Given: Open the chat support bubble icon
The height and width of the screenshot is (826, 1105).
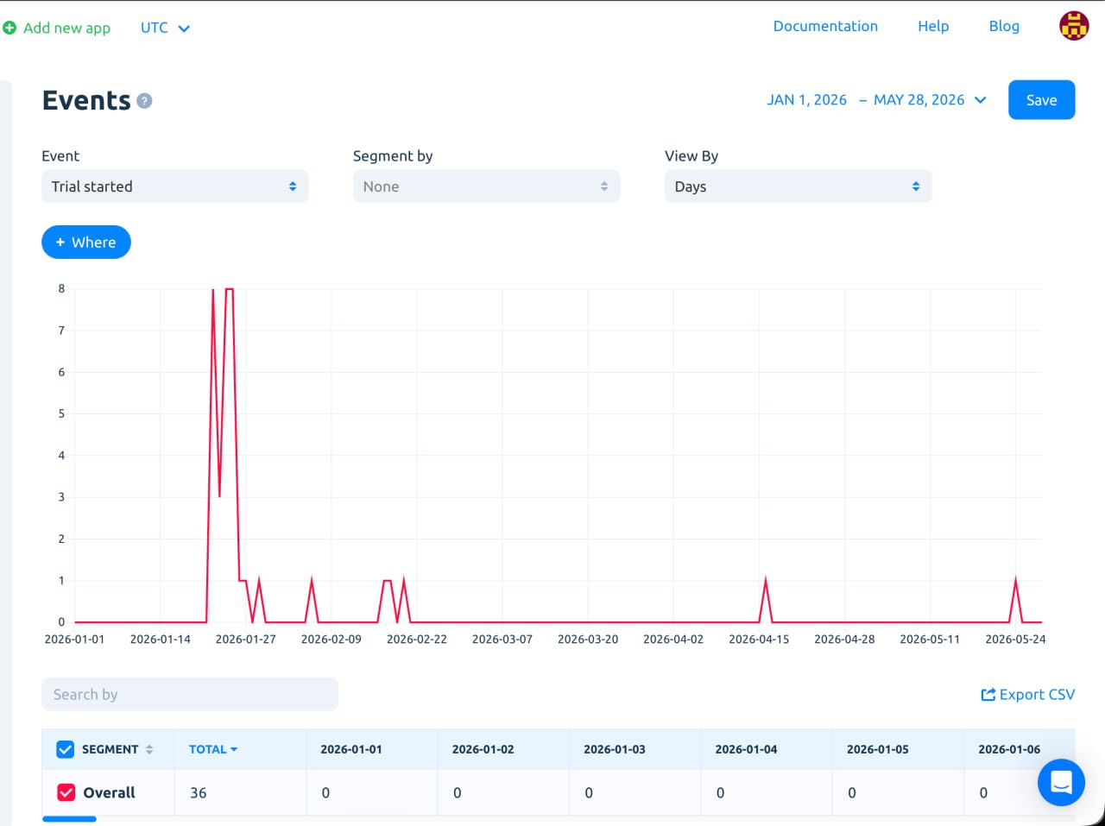Looking at the screenshot, I should [x=1061, y=783].
